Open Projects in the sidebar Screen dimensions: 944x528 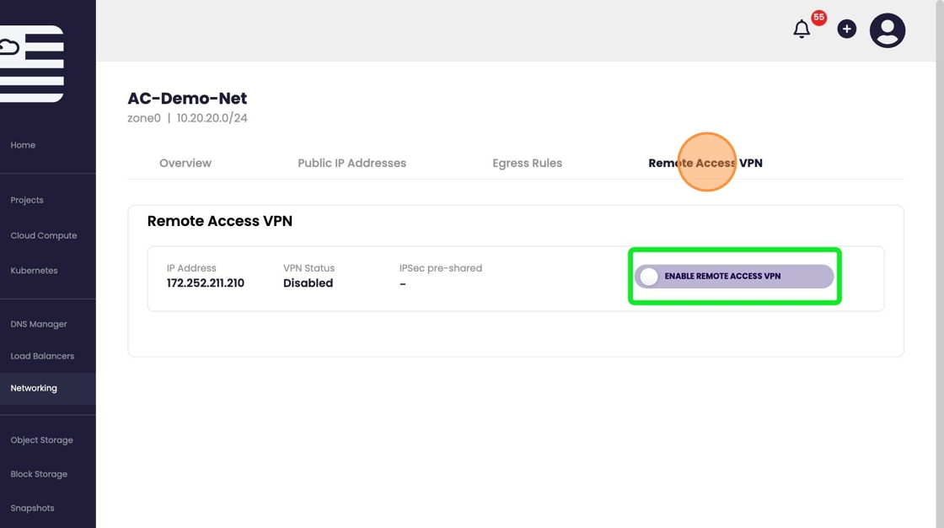(x=27, y=200)
